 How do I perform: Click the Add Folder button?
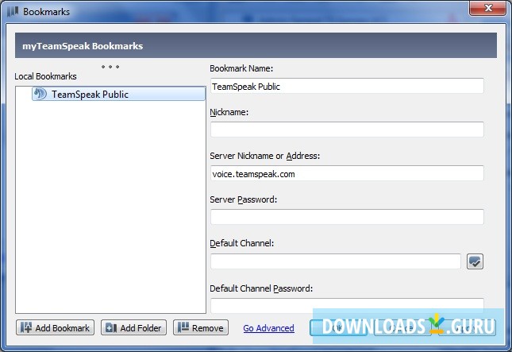(134, 328)
